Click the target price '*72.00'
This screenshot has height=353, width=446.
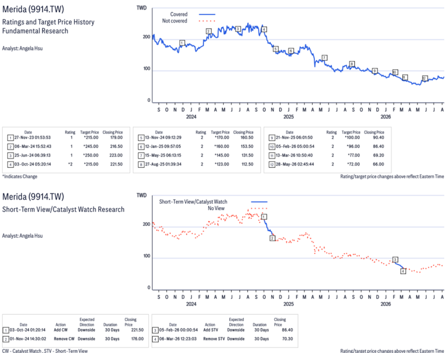tap(353, 164)
